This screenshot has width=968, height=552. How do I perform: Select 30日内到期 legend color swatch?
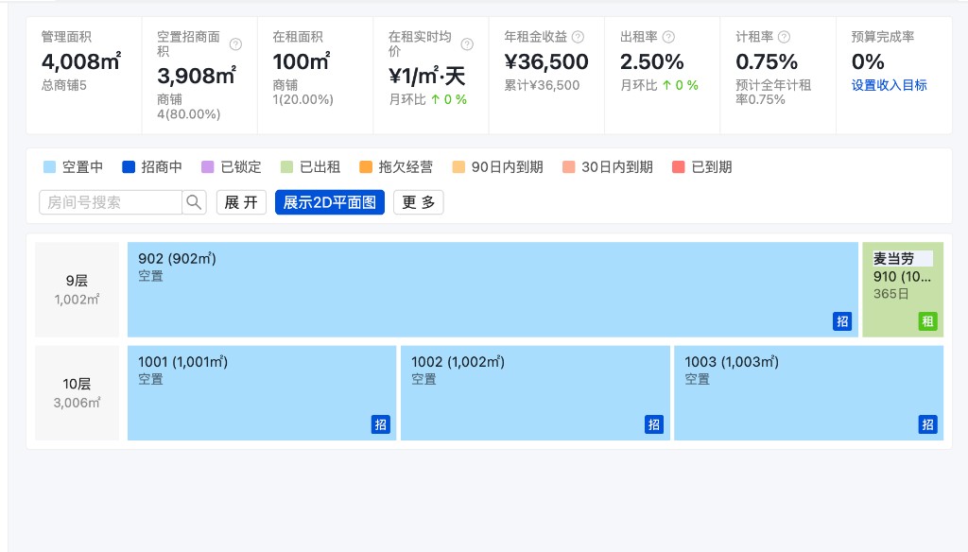[x=568, y=166]
